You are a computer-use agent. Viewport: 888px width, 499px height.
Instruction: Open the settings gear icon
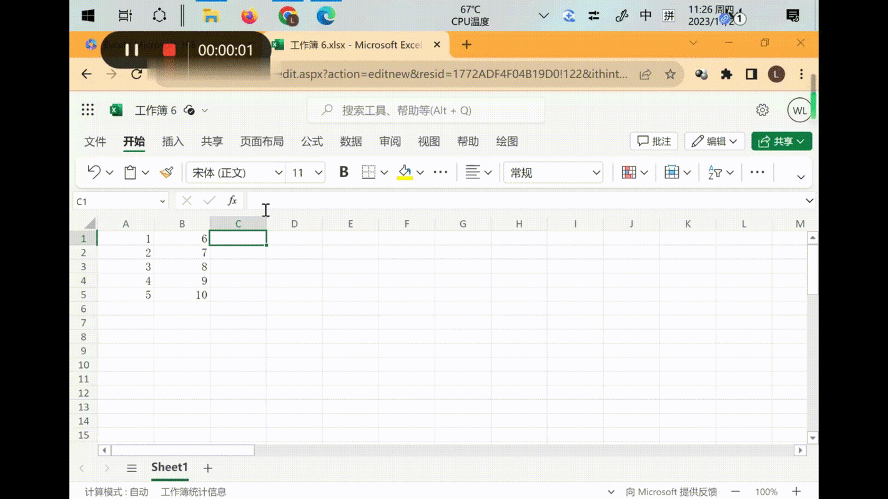tap(762, 110)
